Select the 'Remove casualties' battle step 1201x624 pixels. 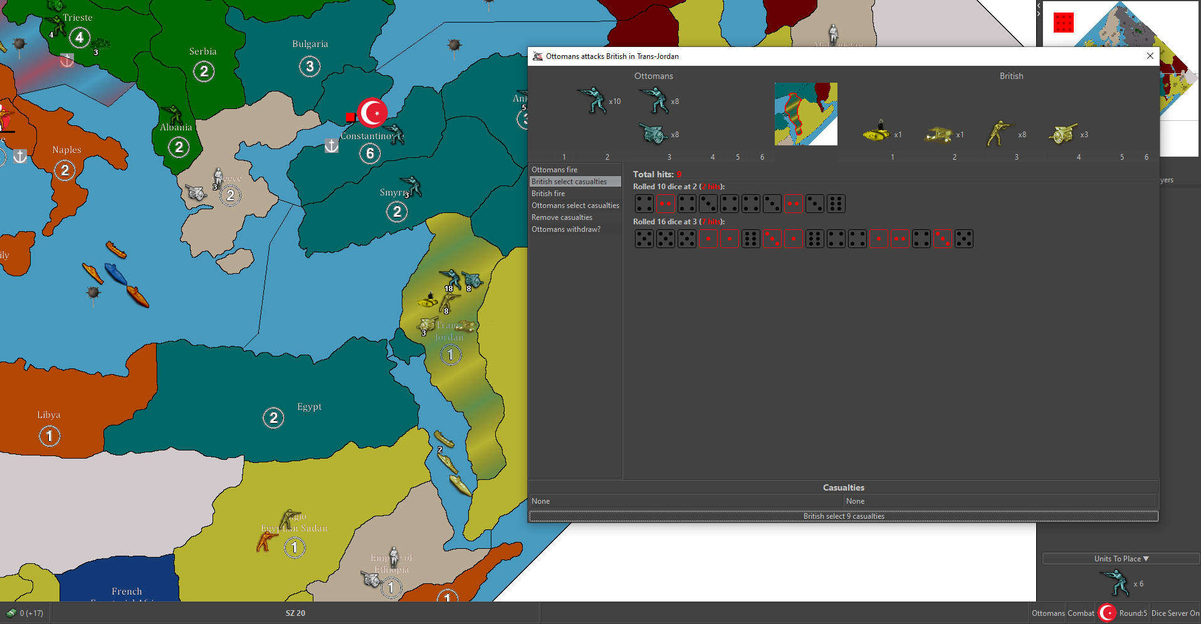[x=575, y=217]
